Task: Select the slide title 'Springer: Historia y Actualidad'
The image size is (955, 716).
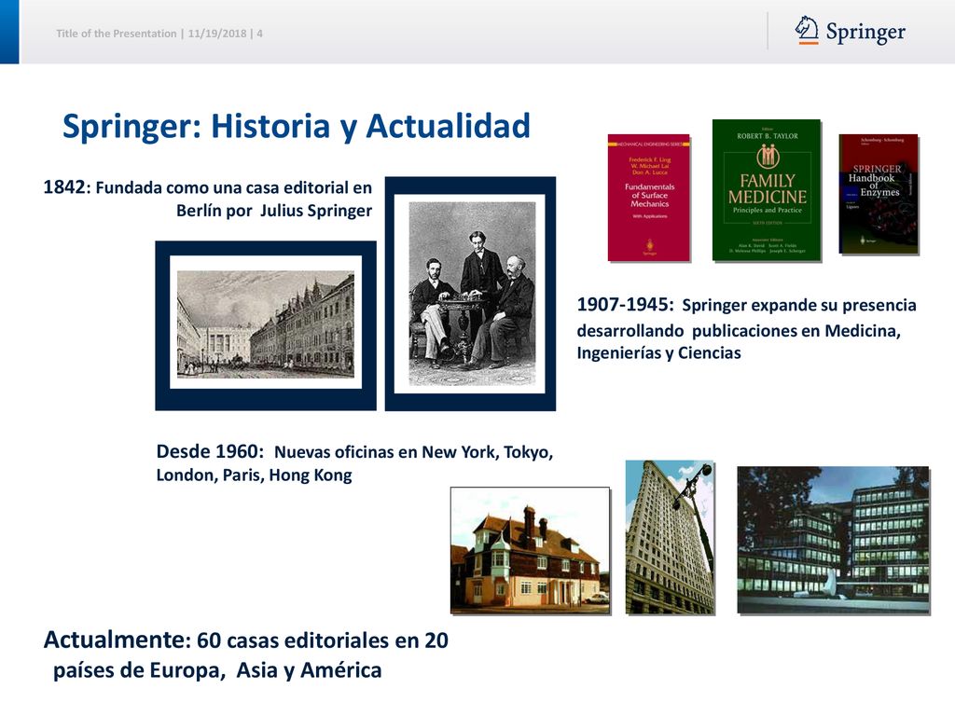Action: coord(296,126)
